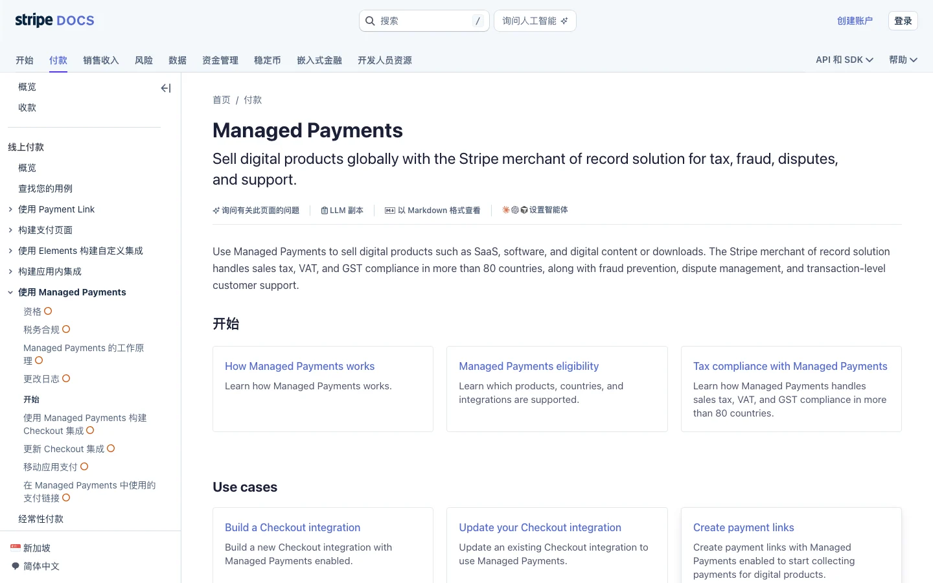The height and width of the screenshot is (583, 933).
Task: Switch to the 稳定币 tab
Action: [x=268, y=60]
